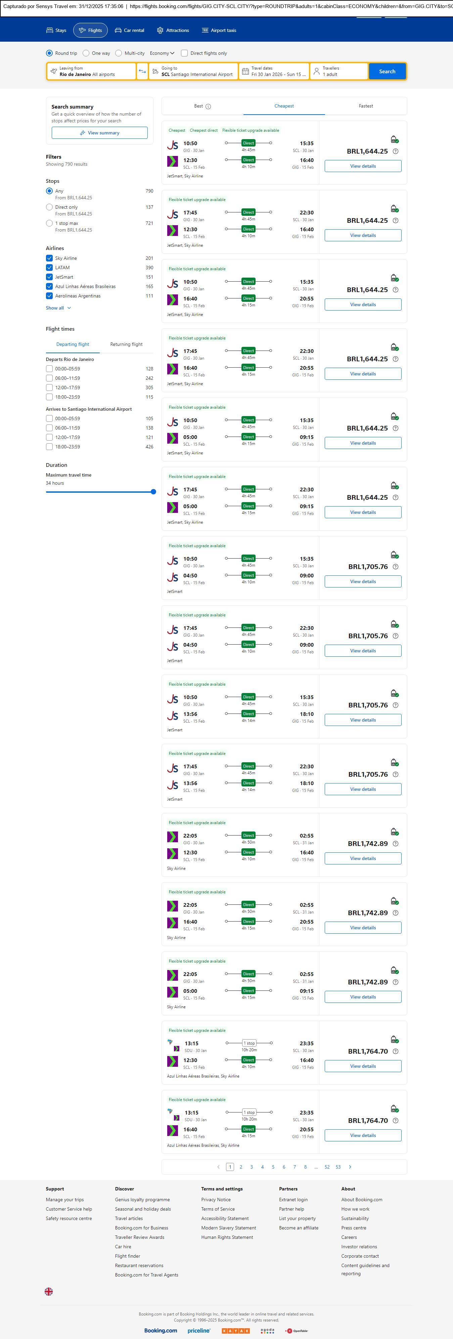Click the View summary button
The height and width of the screenshot is (1339, 453).
pyautogui.click(x=99, y=133)
